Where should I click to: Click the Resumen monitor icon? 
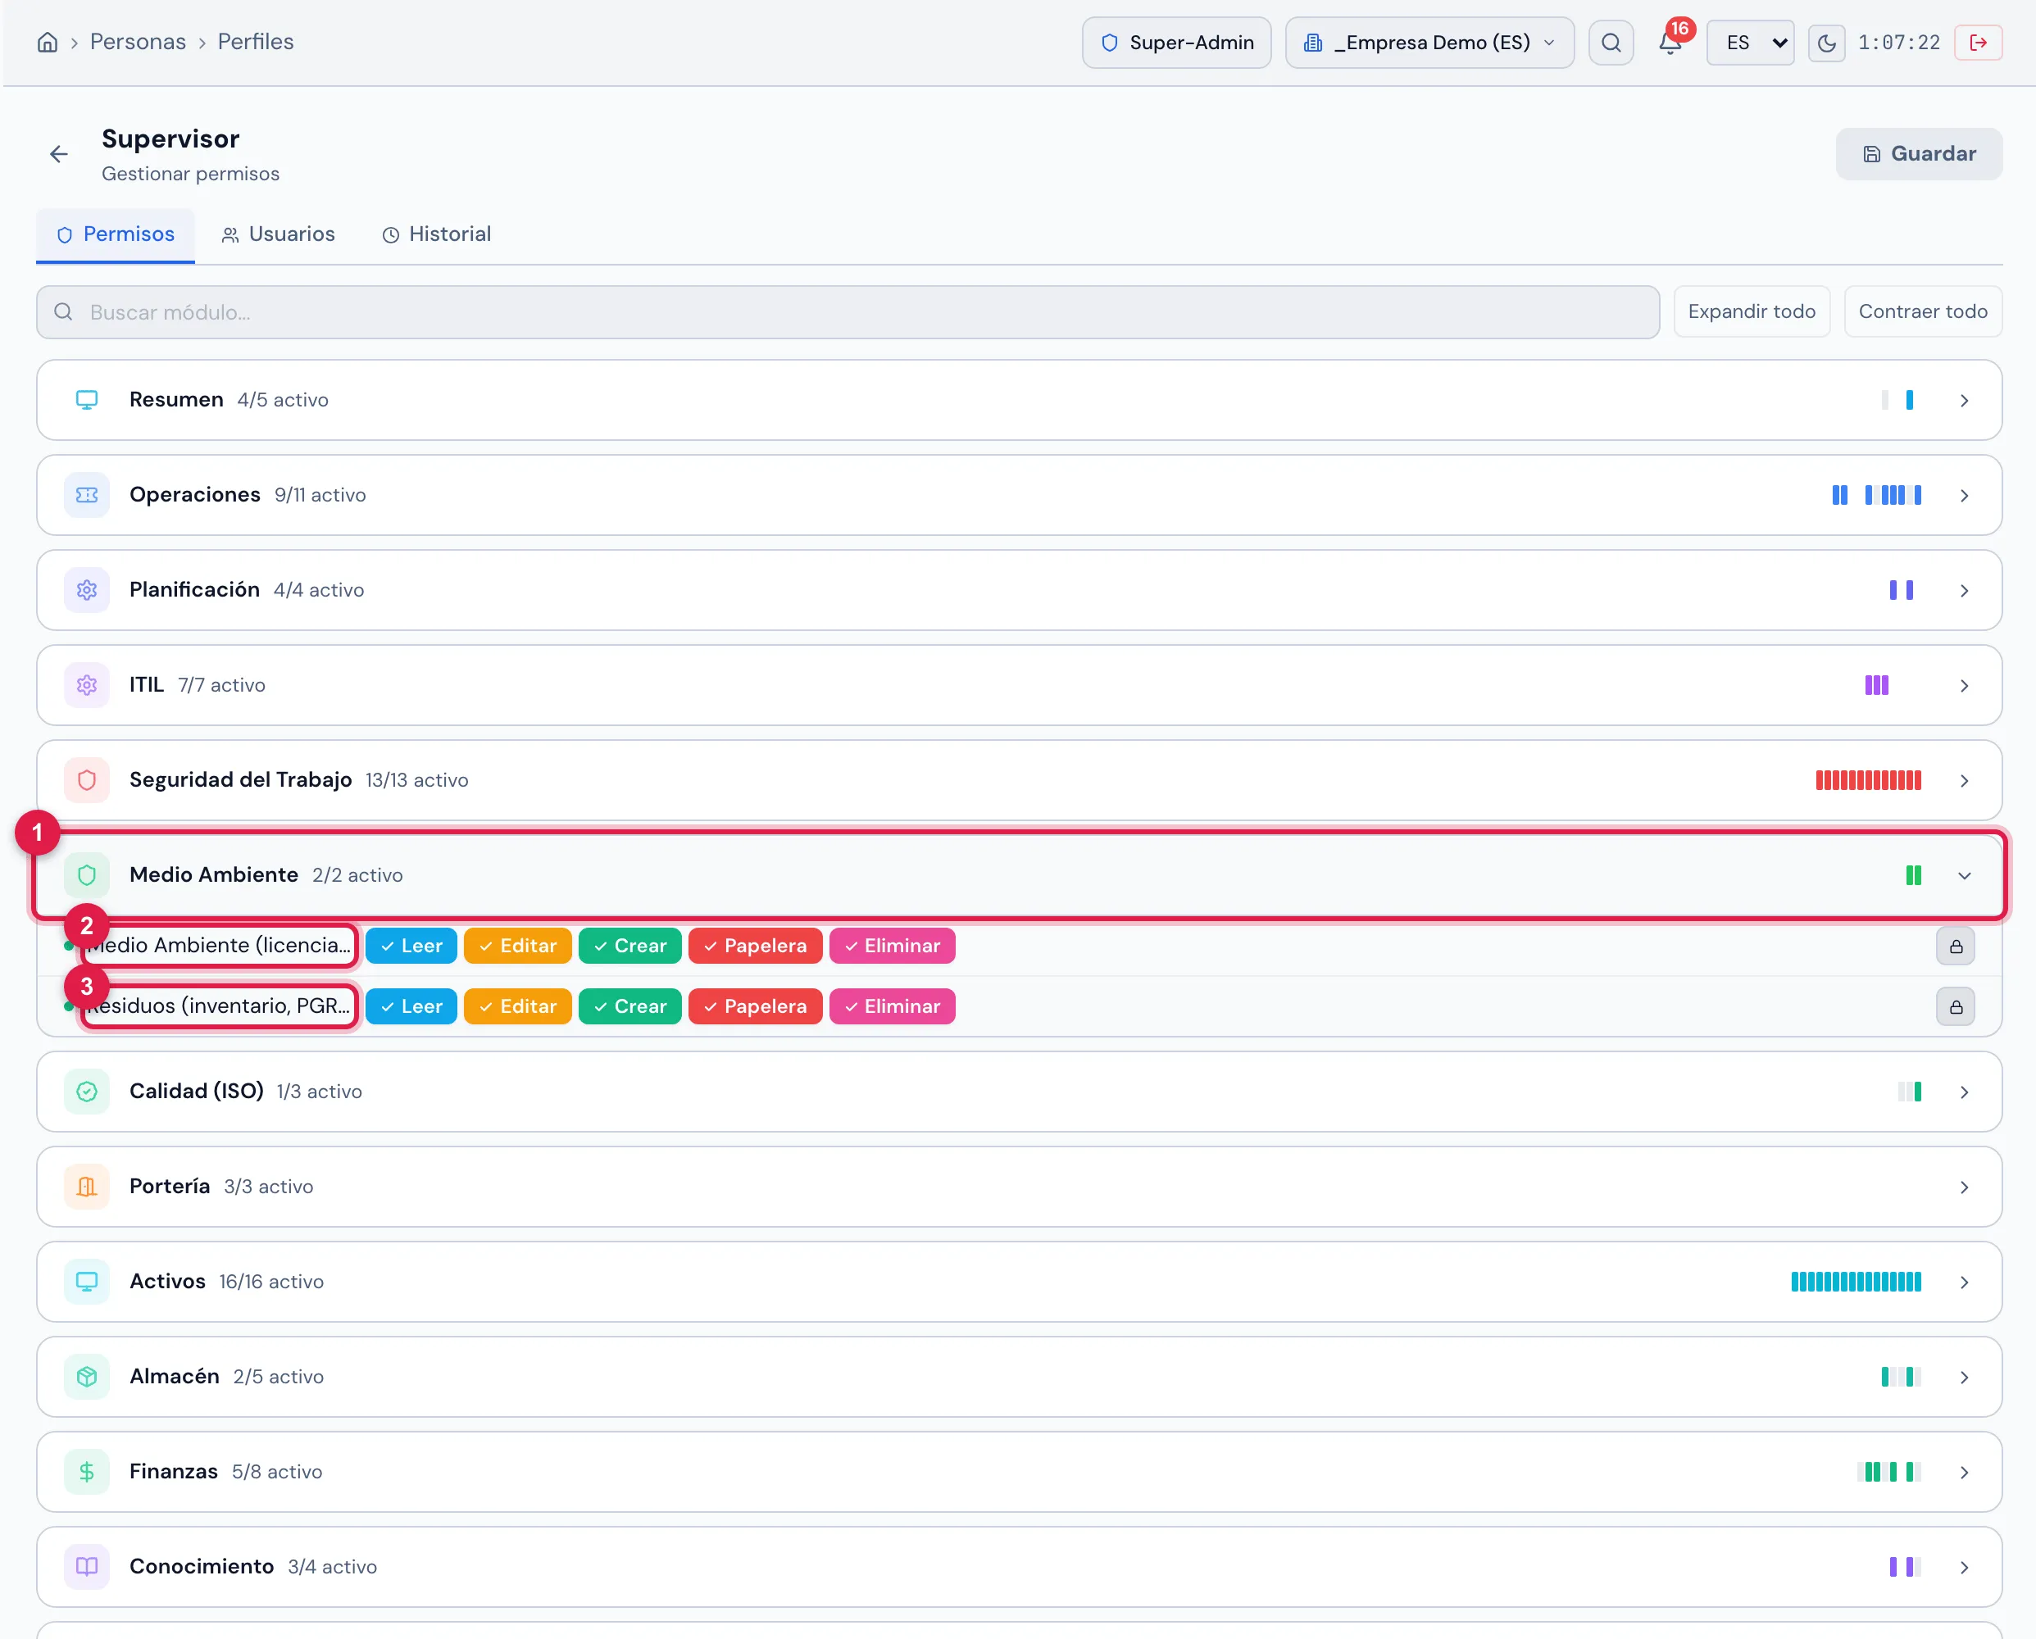coord(87,400)
